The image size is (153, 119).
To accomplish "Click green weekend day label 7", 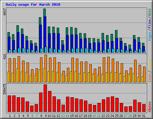I will 37,116.
